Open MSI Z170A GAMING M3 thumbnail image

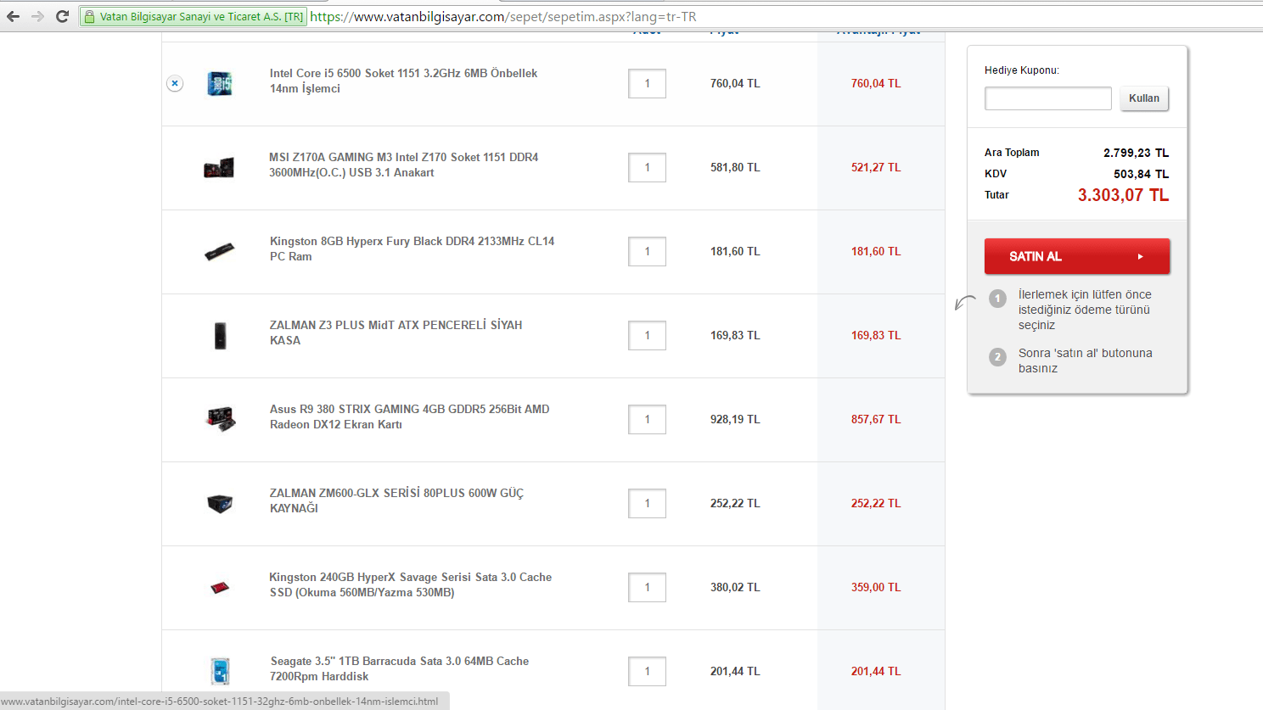219,167
